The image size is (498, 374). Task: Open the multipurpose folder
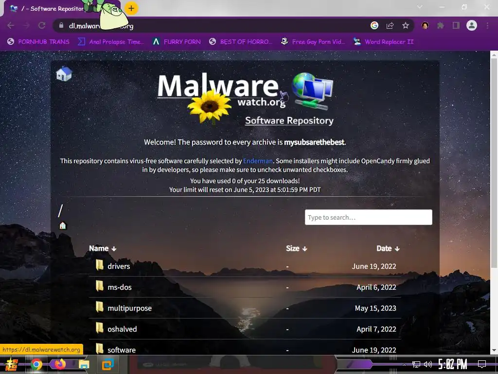tap(129, 308)
